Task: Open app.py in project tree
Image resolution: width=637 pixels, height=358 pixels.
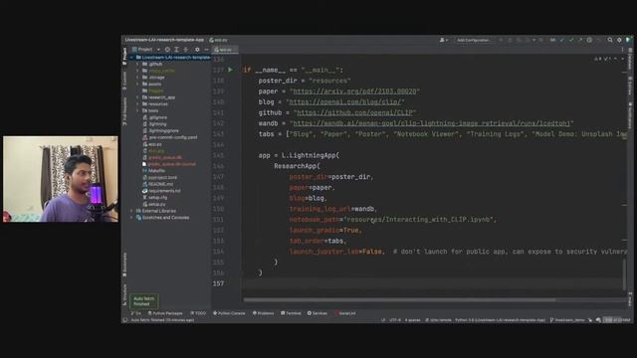Action: [152, 144]
